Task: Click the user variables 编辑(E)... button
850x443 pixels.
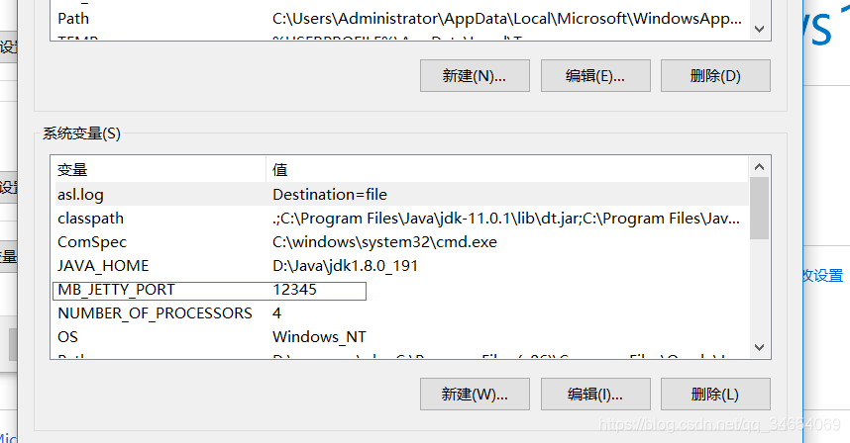Action: tap(595, 76)
